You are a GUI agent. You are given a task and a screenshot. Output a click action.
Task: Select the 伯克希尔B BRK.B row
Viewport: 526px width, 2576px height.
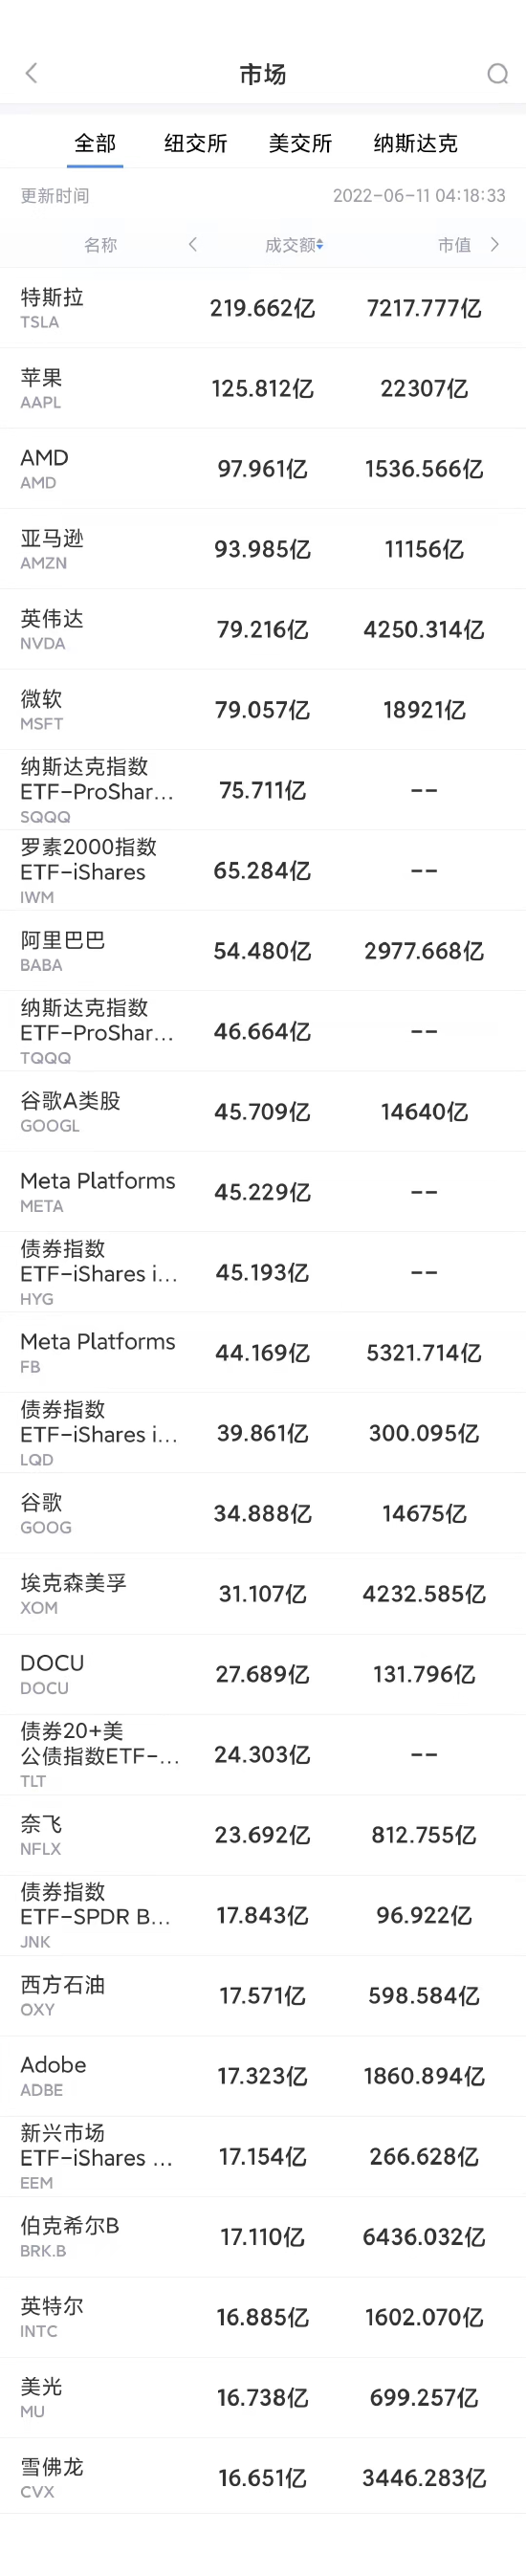click(x=263, y=2237)
